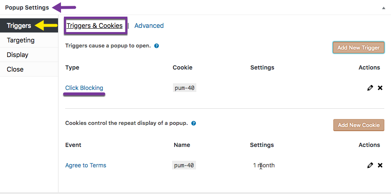The height and width of the screenshot is (194, 391).
Task: Switch to the Advanced sub-tab
Action: 149,25
